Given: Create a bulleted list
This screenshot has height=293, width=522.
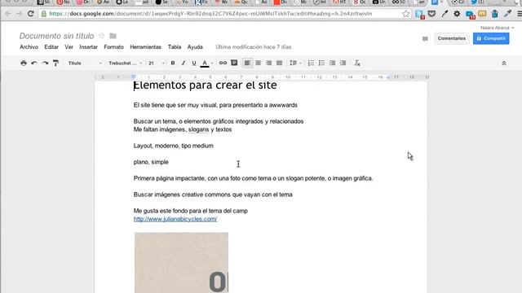Looking at the screenshot, I should click(x=321, y=63).
